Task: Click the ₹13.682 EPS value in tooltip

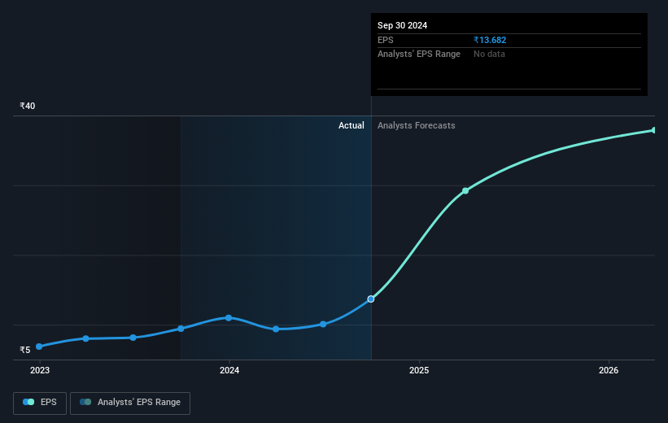Action: click(490, 40)
